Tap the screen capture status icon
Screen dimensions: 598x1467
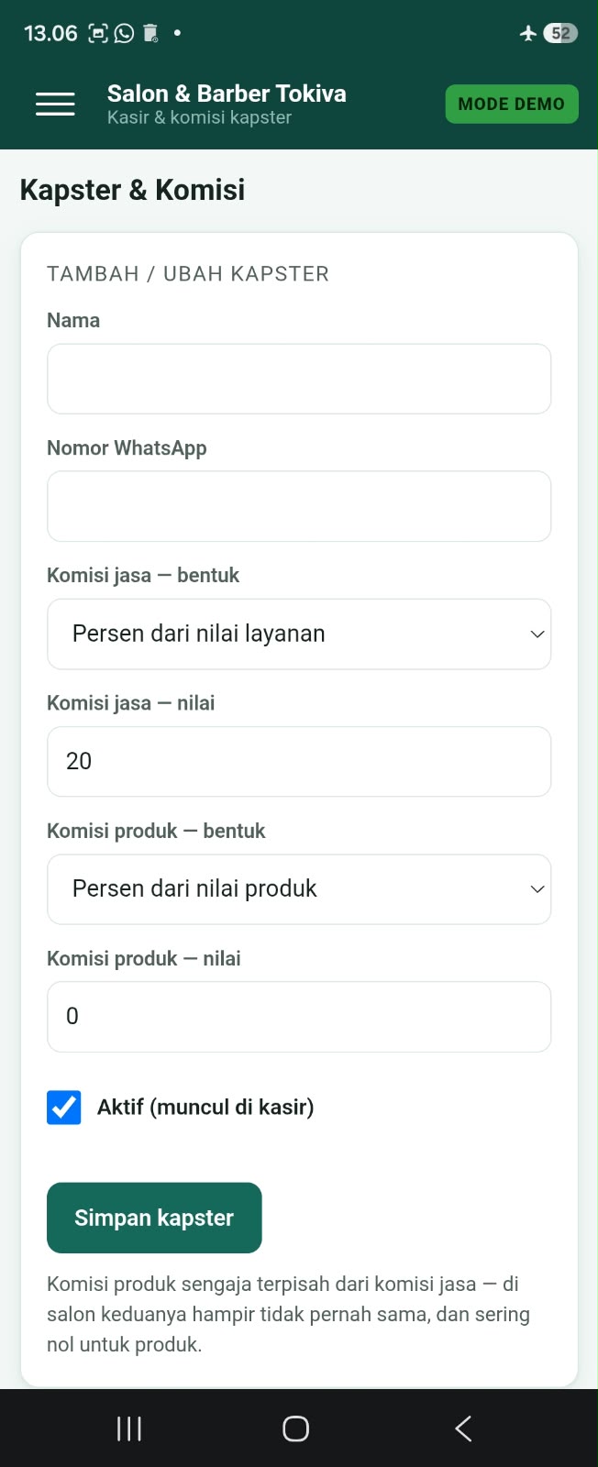(x=97, y=34)
